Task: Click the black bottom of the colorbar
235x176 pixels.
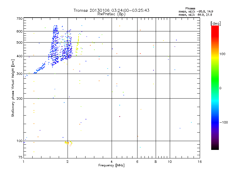Action: 215,148
